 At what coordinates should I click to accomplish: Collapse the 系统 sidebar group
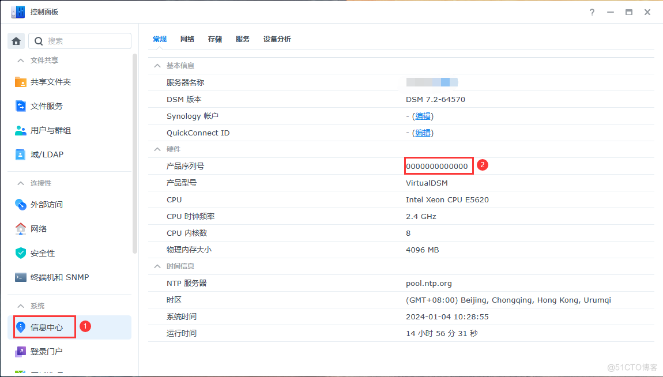[20, 306]
